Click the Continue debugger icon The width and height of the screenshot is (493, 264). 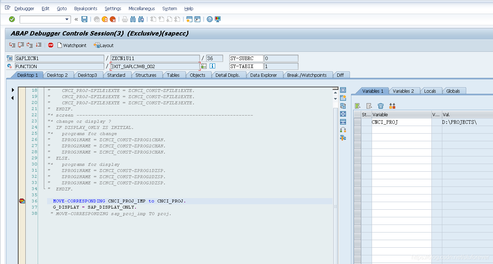(x=38, y=45)
